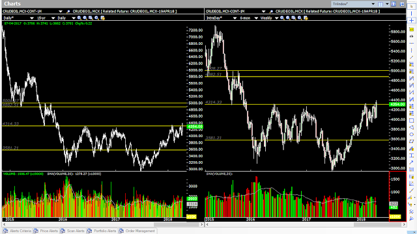
Task: Open the IntraDay* template dropdown
Action: (x=235, y=18)
